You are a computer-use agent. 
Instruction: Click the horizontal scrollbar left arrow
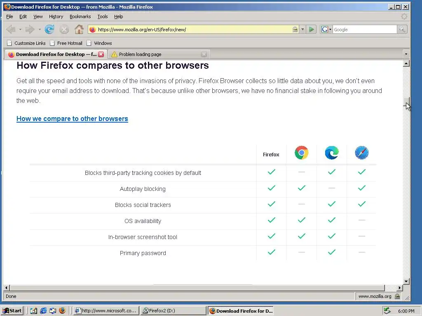(7, 288)
